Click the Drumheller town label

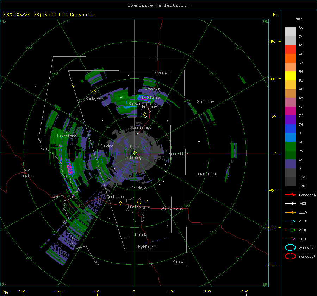tap(206, 174)
